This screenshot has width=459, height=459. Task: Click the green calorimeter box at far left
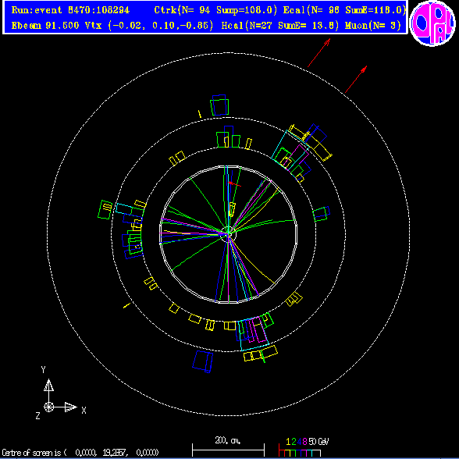point(105,209)
